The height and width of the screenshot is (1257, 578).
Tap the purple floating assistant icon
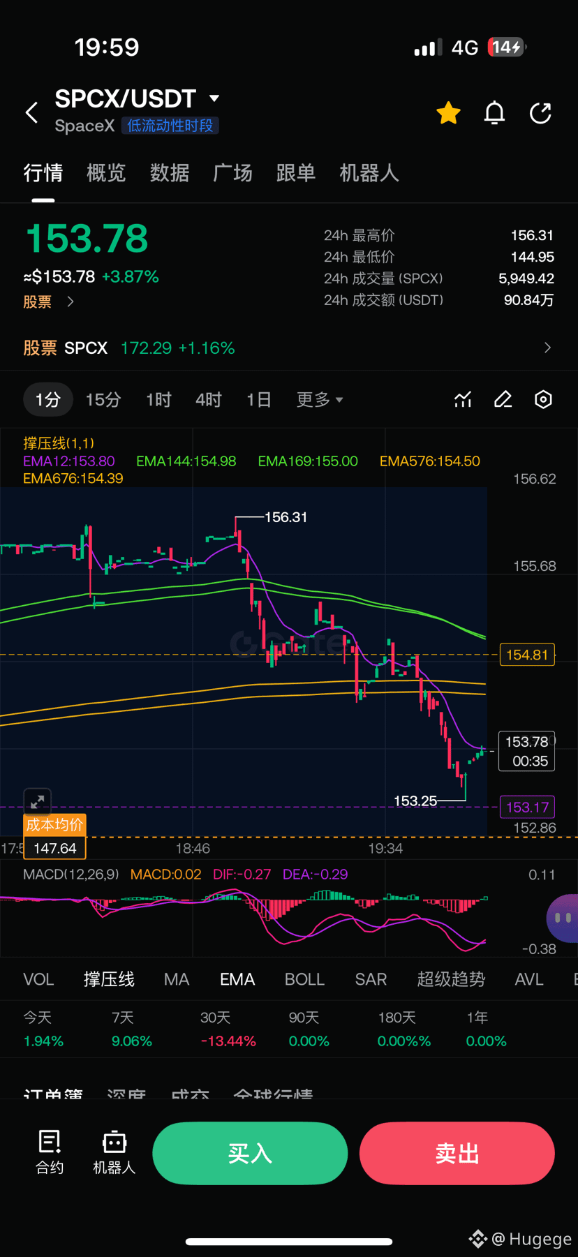[x=563, y=918]
